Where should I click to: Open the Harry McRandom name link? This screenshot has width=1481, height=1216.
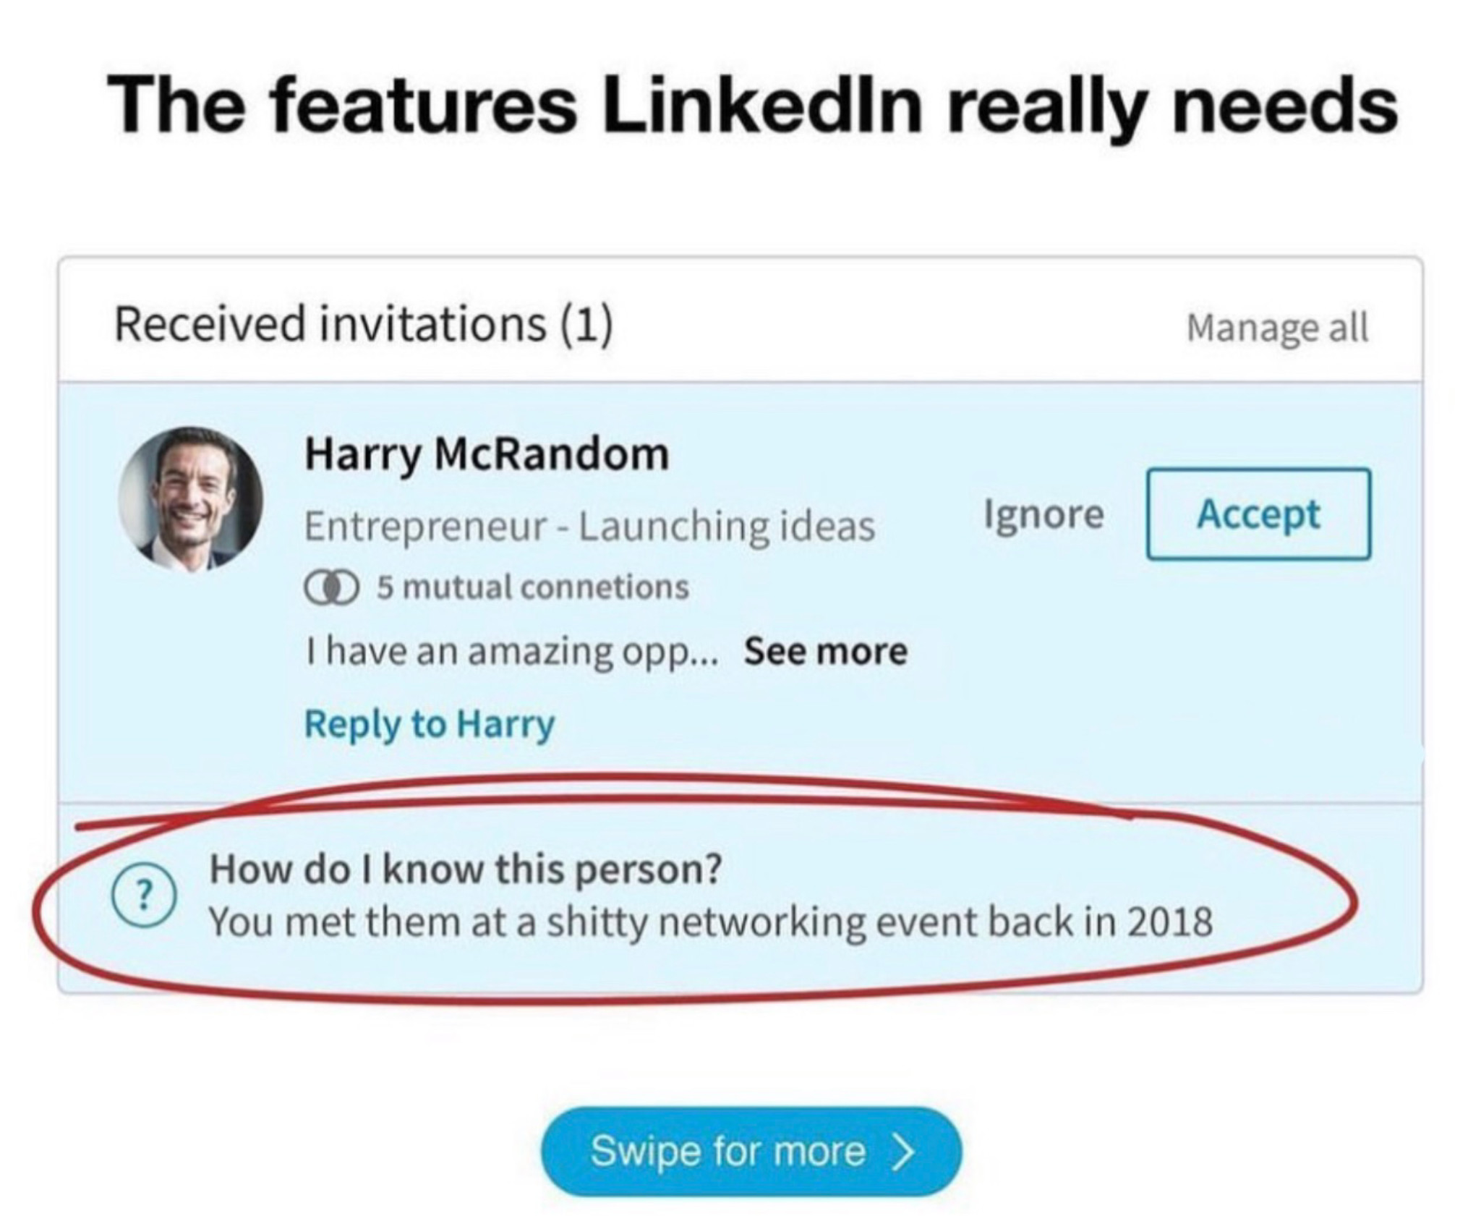click(x=487, y=454)
